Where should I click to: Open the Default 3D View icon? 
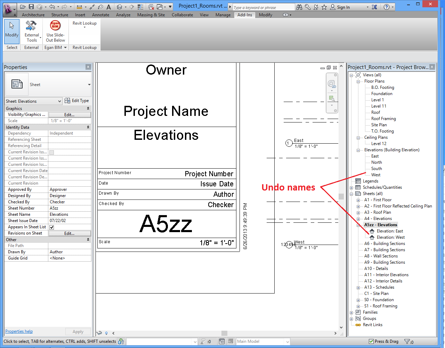tap(120, 7)
